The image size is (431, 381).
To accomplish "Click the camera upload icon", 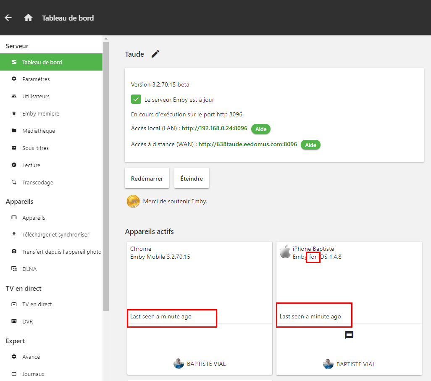I will point(14,251).
